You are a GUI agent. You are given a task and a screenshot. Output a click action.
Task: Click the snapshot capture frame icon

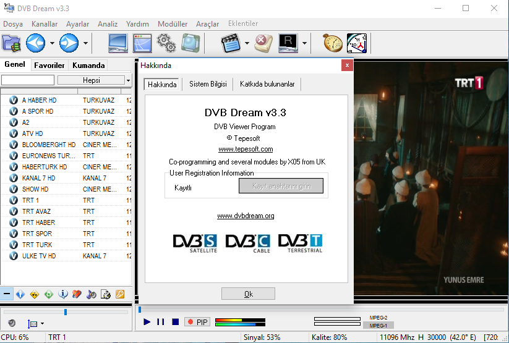click(x=190, y=43)
